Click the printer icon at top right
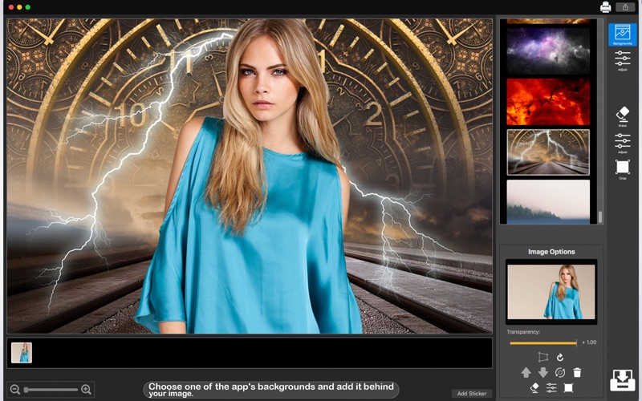642x401 pixels. tap(606, 7)
